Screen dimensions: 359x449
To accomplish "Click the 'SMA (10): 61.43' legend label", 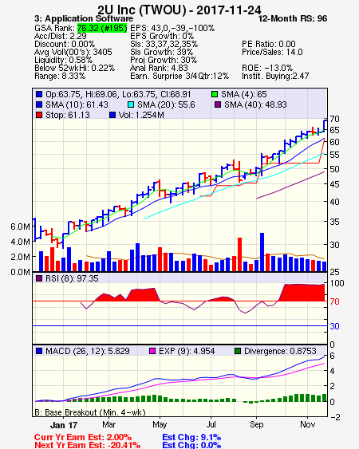I will (77, 104).
